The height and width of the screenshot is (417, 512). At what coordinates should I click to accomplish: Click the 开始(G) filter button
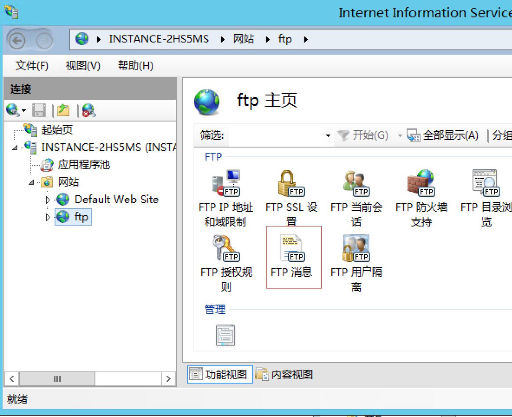click(363, 135)
